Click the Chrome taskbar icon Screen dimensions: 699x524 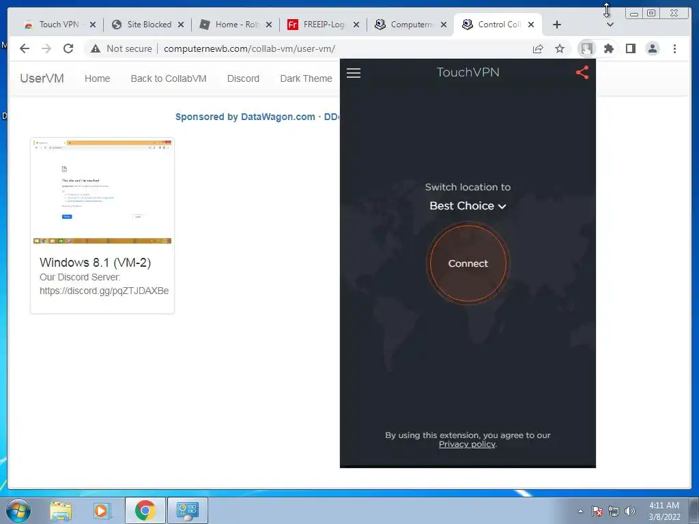point(145,510)
